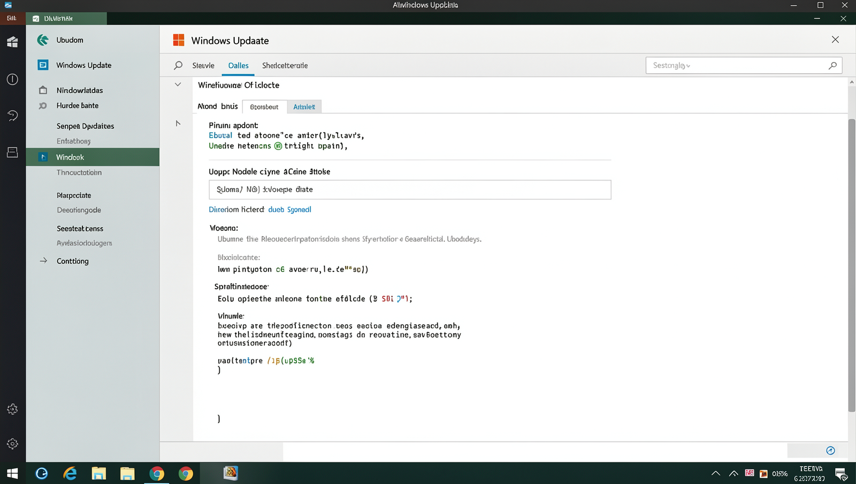Image resolution: width=856 pixels, height=484 pixels.
Task: Click the scrollbar up arrow
Action: (852, 82)
